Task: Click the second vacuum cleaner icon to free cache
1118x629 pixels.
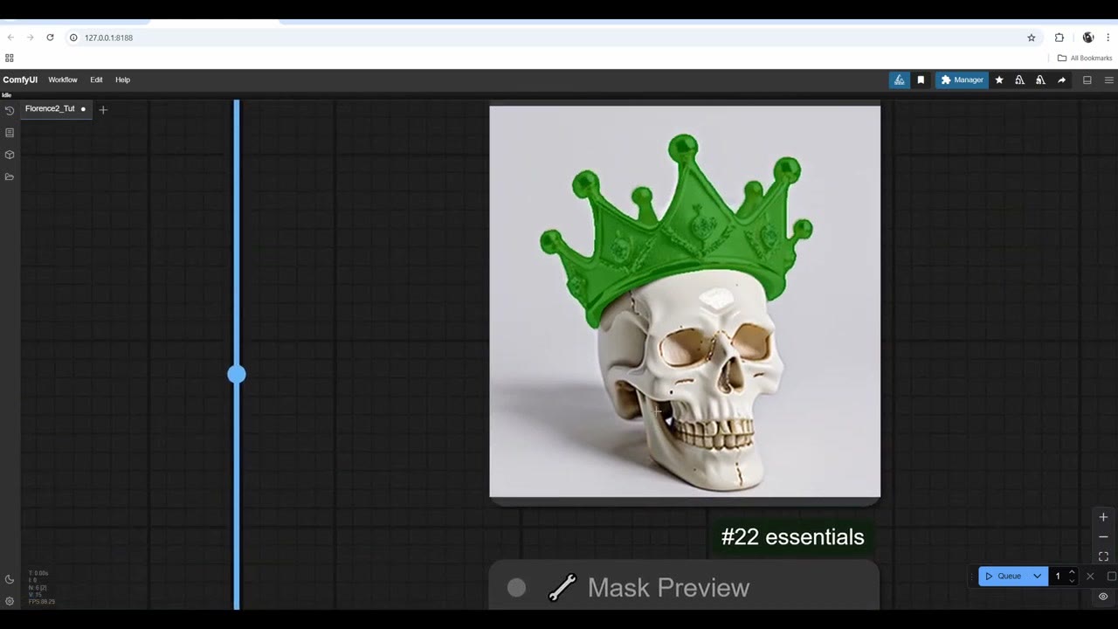Action: point(1040,80)
